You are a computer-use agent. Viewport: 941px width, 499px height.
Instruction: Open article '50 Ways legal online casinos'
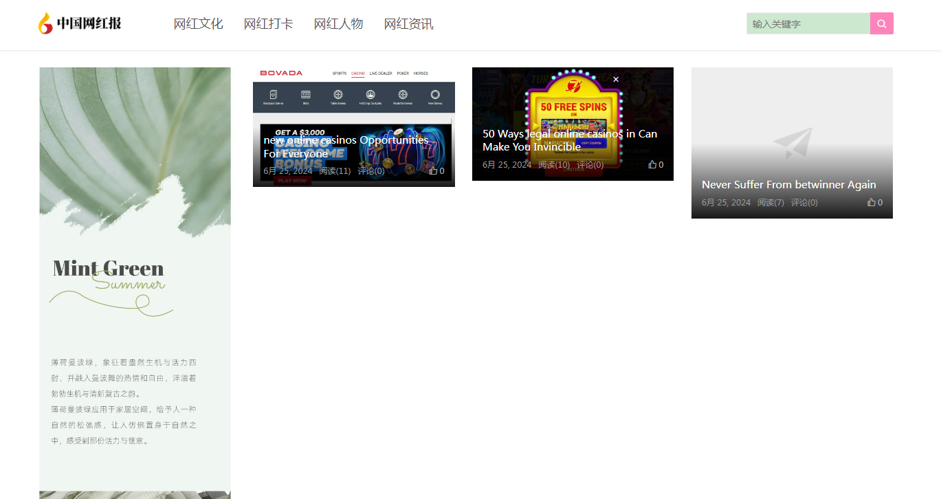click(x=570, y=140)
